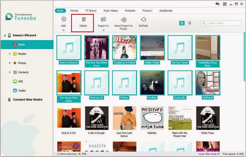Switch to the Podcasts tab
This screenshot has width=246, height=157.
click(x=130, y=11)
